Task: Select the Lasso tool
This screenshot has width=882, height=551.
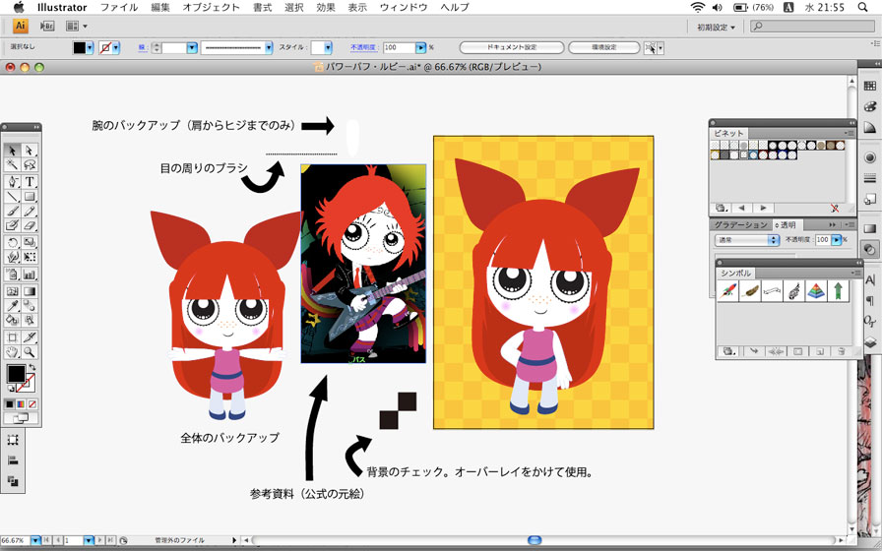Action: coord(30,164)
